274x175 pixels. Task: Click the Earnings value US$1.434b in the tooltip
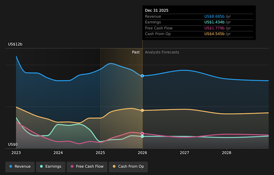click(214, 22)
